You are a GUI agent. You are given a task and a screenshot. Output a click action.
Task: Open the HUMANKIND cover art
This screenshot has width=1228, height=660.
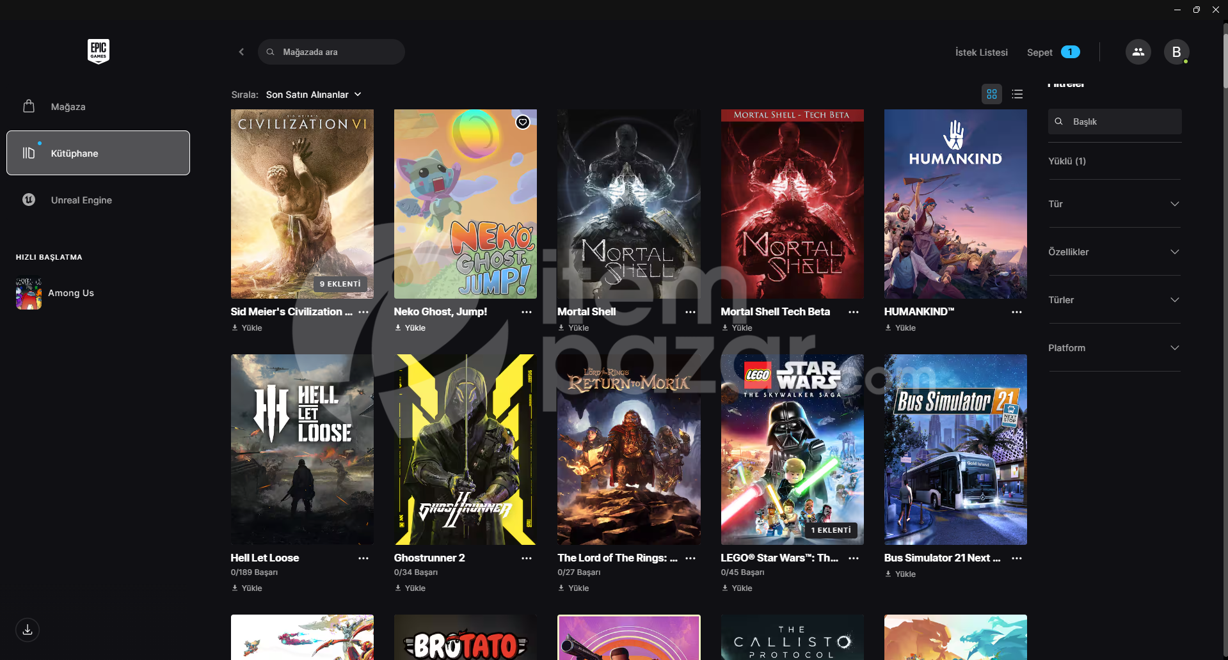(x=955, y=204)
